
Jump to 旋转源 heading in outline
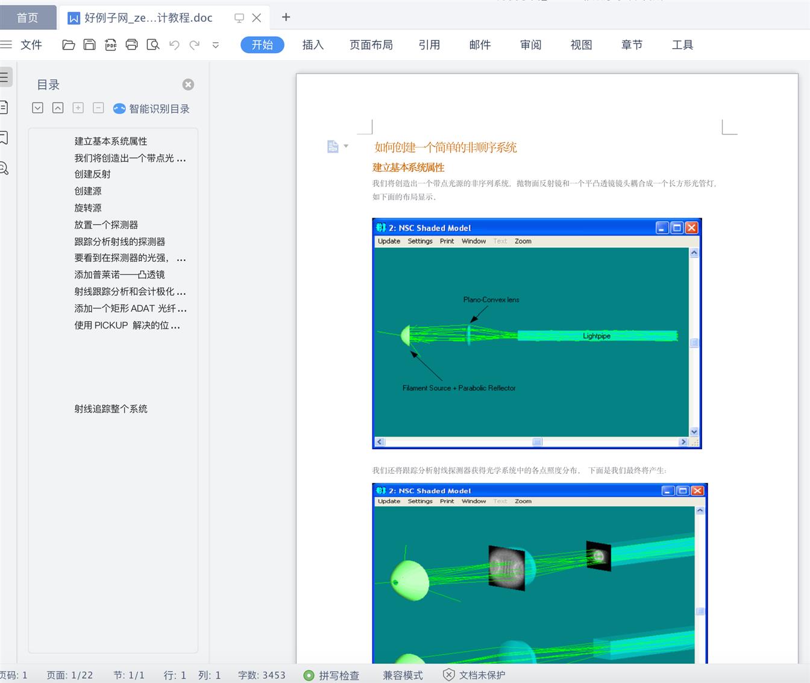click(88, 208)
